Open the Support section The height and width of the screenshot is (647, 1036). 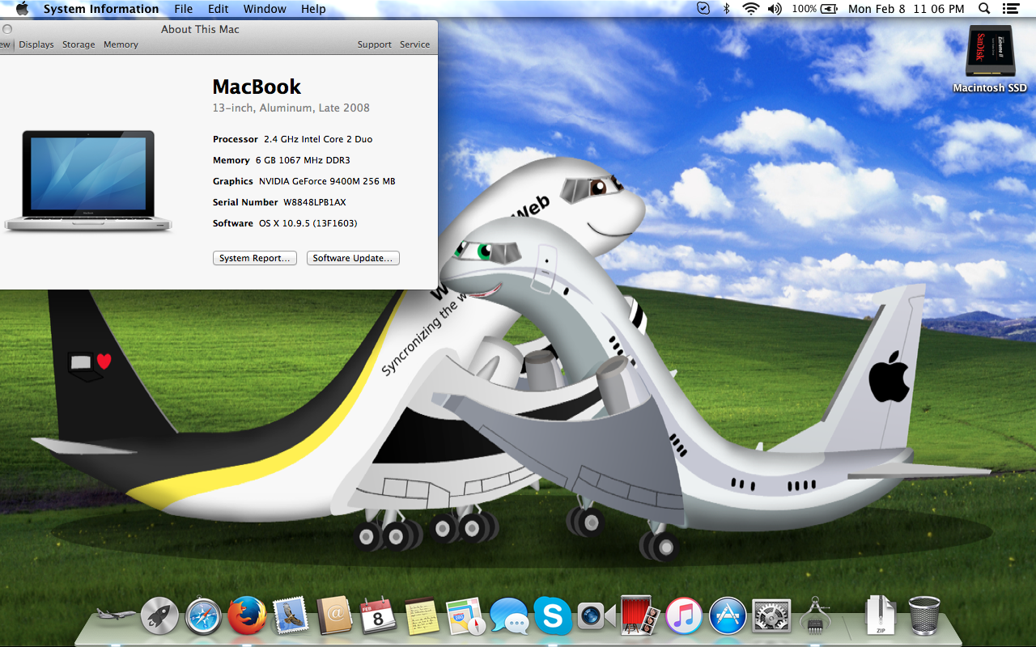pyautogui.click(x=375, y=44)
